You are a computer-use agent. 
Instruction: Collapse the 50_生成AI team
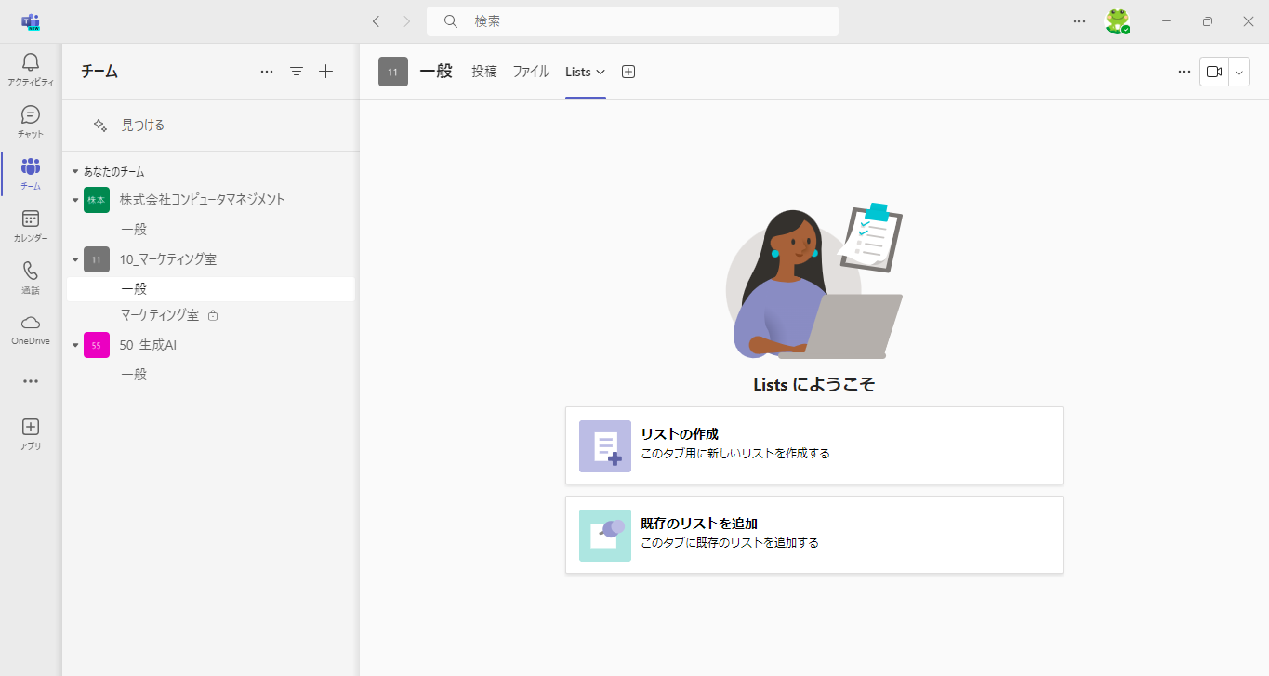coord(75,345)
